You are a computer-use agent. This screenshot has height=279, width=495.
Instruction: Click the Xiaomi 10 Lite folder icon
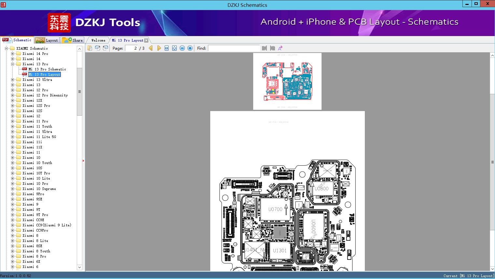coord(19,178)
